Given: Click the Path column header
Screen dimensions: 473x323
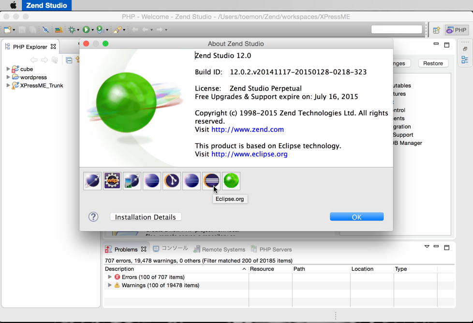Looking at the screenshot, I should (321, 269).
